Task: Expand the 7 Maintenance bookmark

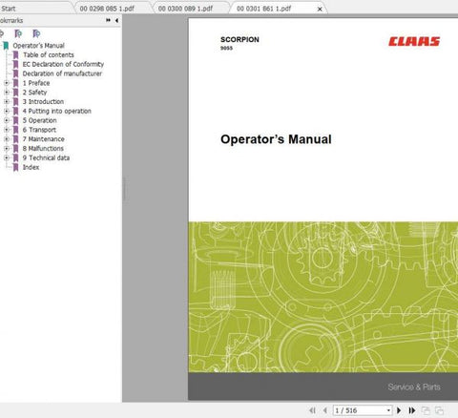Action: click(x=7, y=139)
